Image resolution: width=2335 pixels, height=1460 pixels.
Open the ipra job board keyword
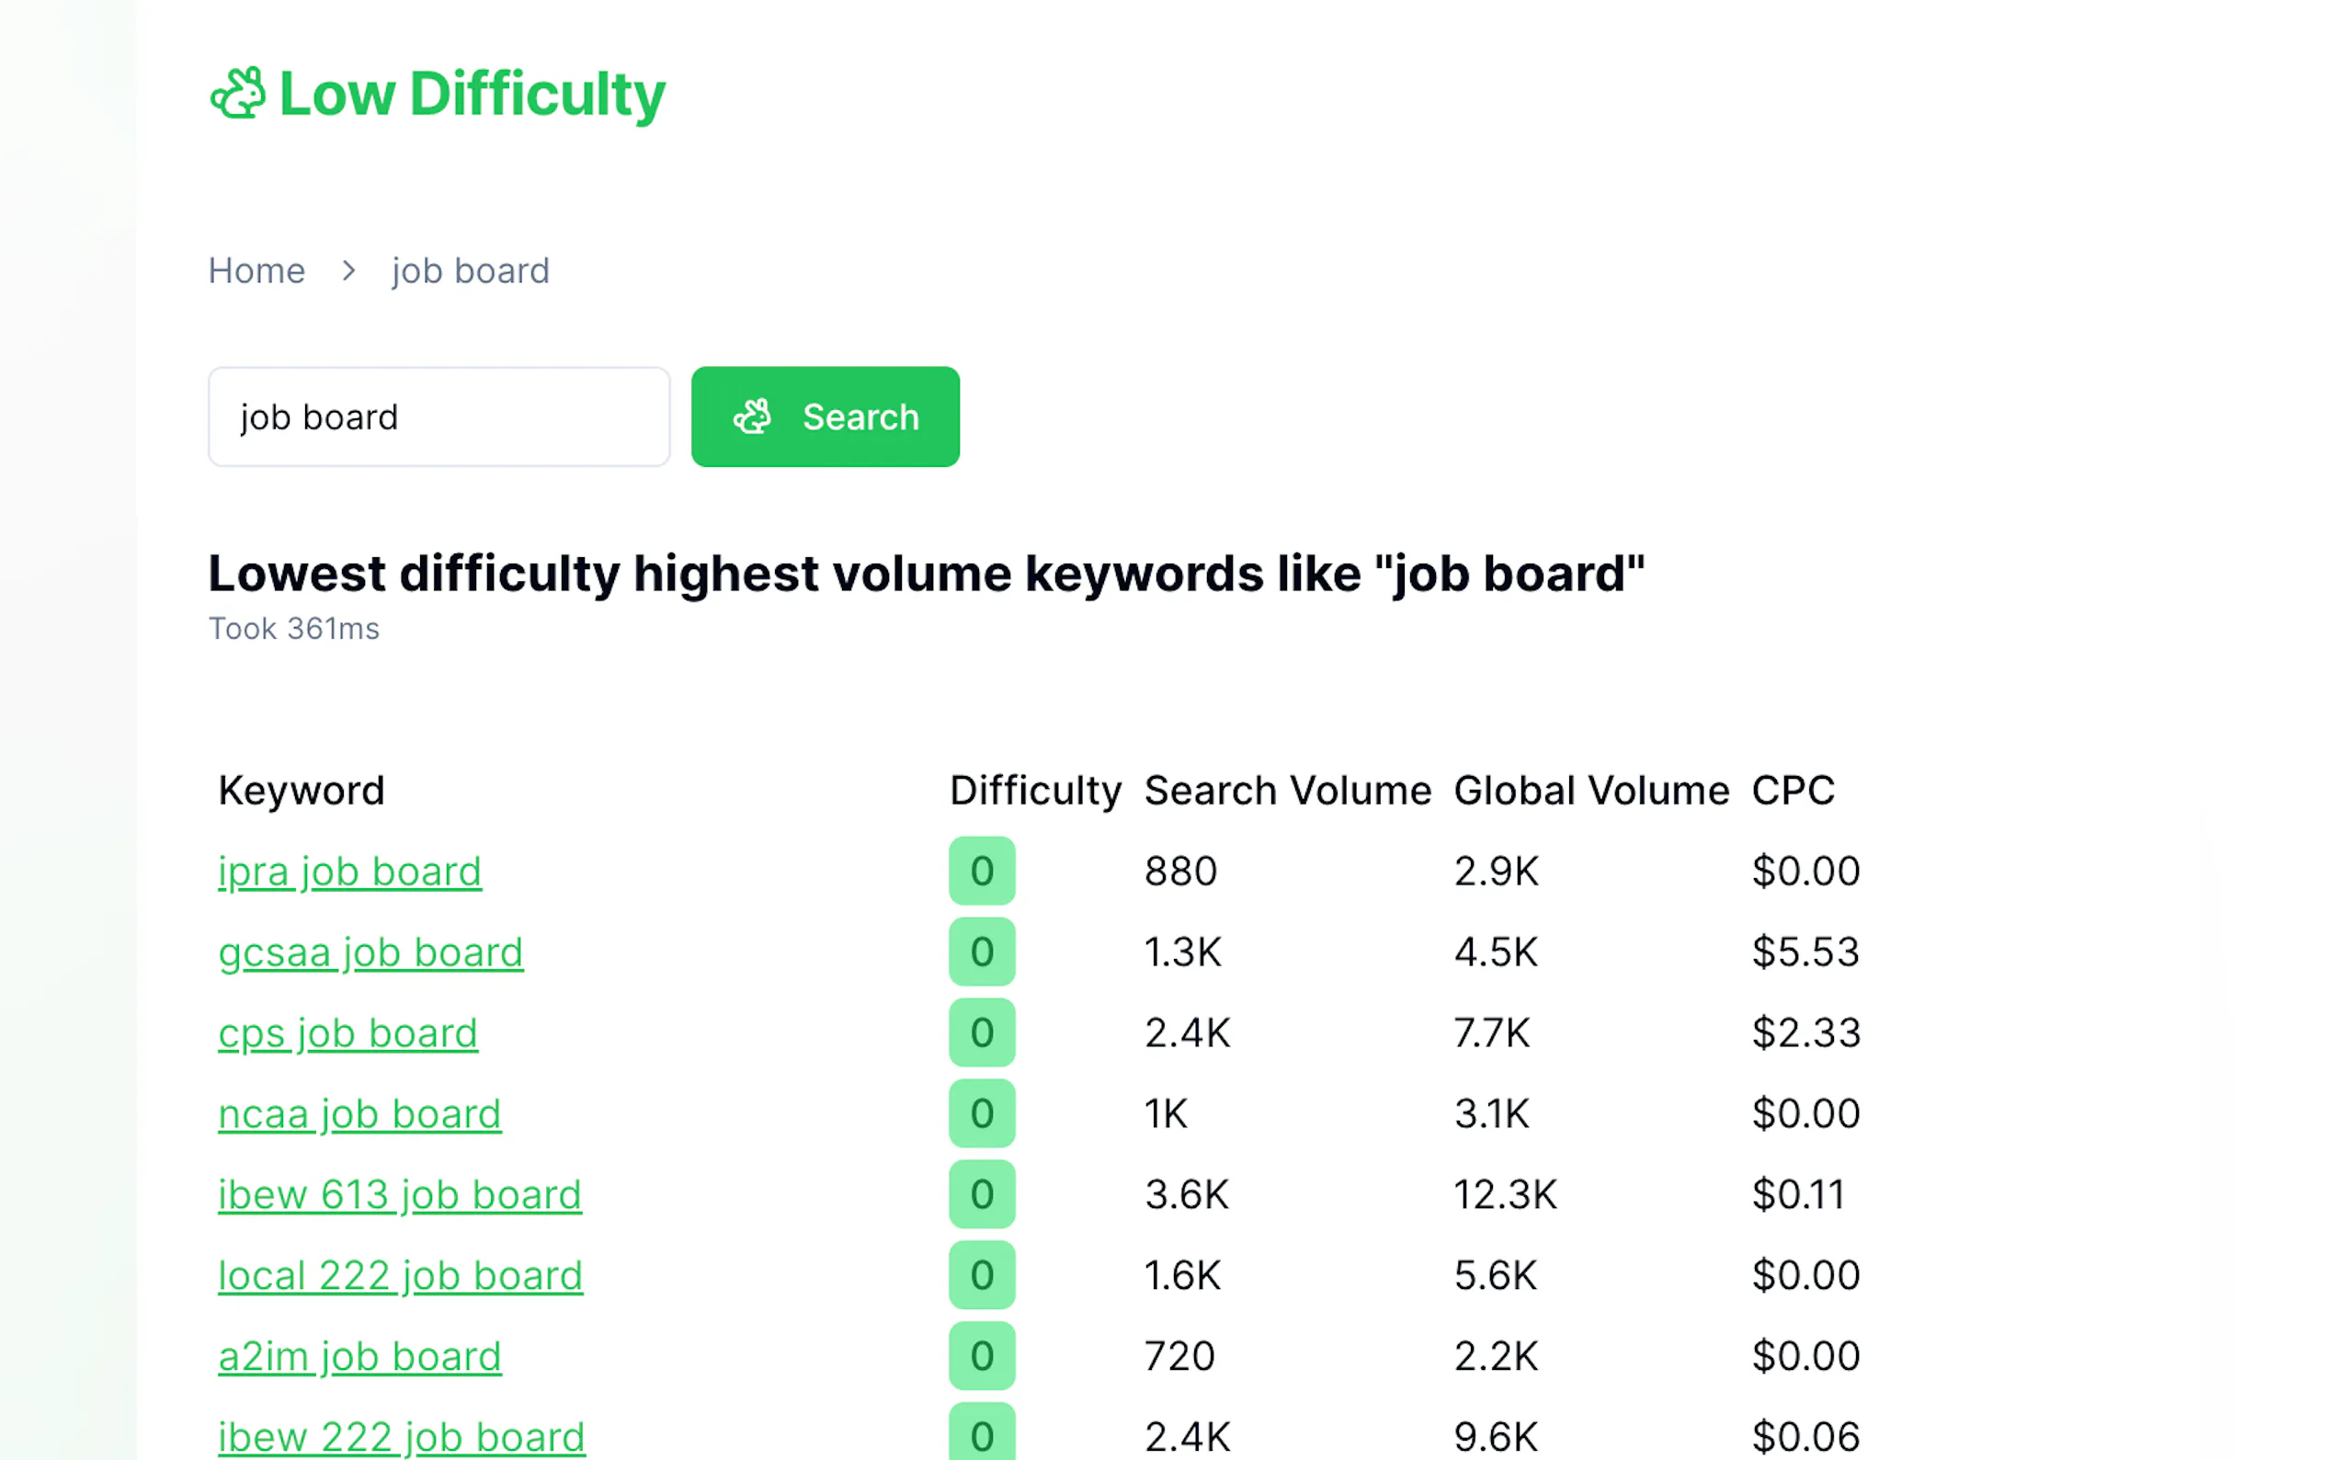(349, 871)
